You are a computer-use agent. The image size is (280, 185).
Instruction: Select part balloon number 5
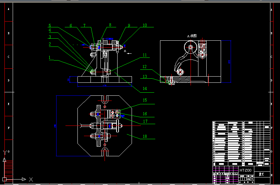50,25
